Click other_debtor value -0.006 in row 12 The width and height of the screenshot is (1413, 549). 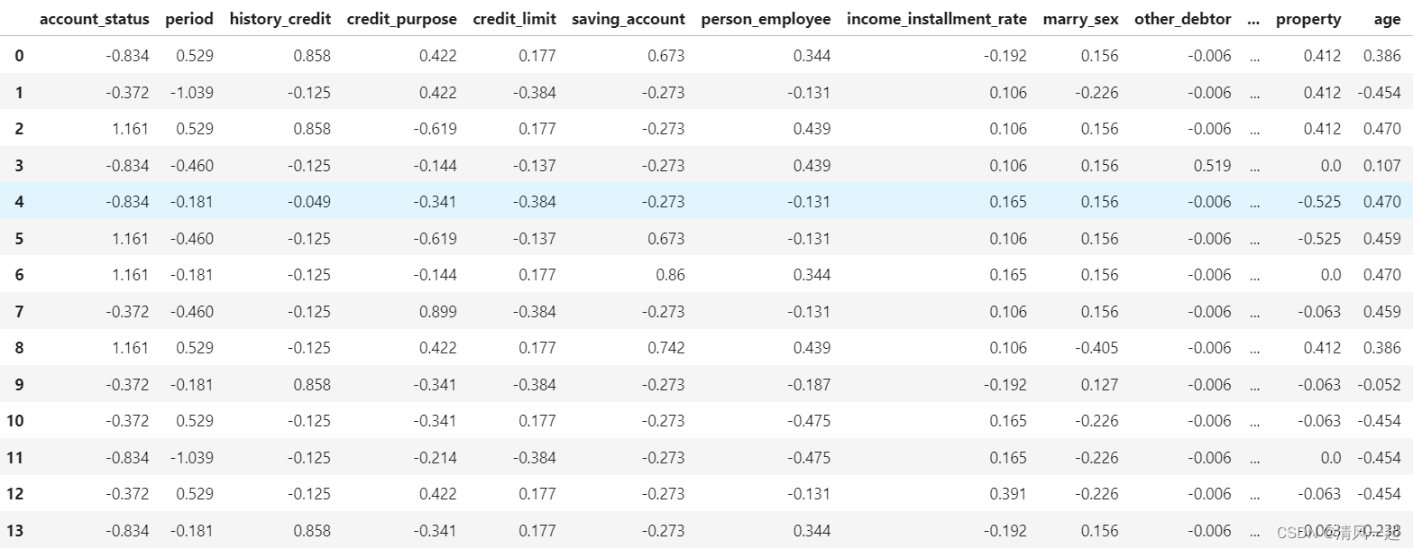[x=1209, y=494]
